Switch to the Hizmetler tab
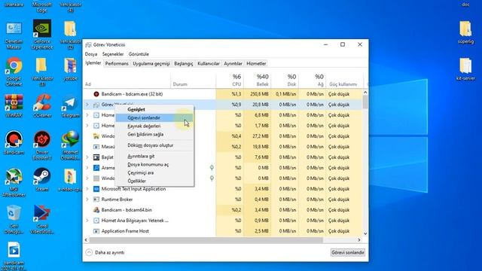The image size is (482, 271). (x=256, y=63)
